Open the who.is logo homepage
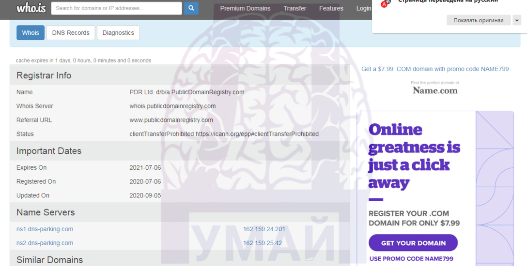 (x=31, y=8)
